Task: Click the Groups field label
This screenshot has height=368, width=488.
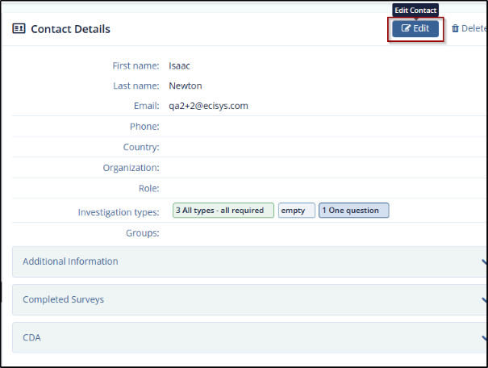Action: pos(144,233)
